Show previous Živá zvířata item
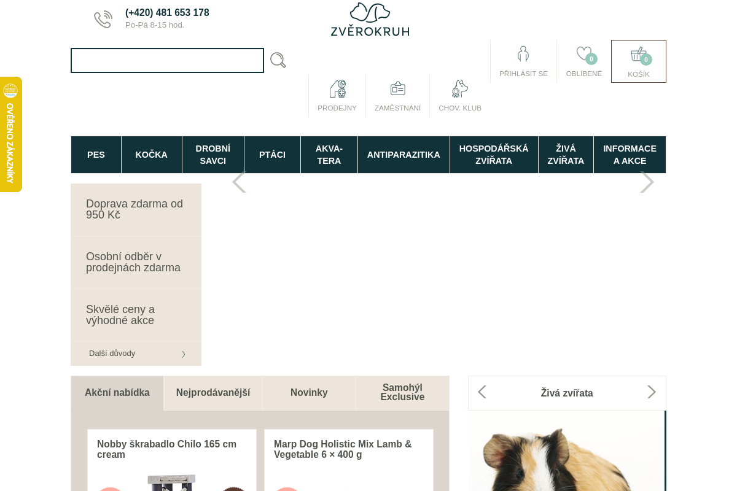737x491 pixels. (x=482, y=392)
